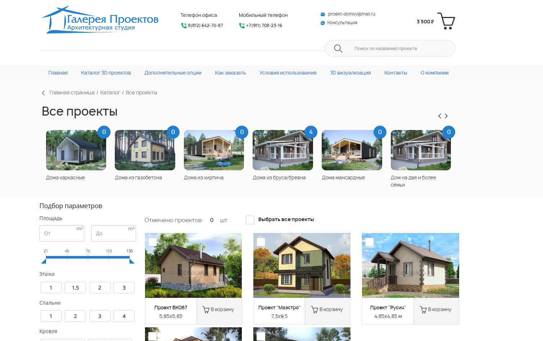Viewport: 543px width, 341px height.
Task: Select 1 bedroom under Спальни
Action: coord(51,316)
